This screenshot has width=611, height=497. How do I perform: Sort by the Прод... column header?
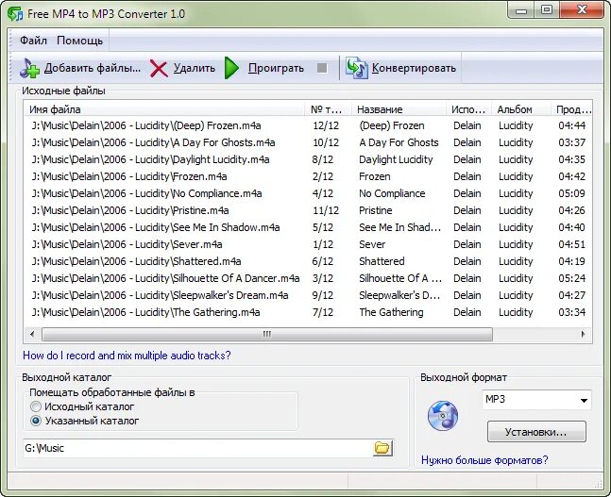point(571,109)
